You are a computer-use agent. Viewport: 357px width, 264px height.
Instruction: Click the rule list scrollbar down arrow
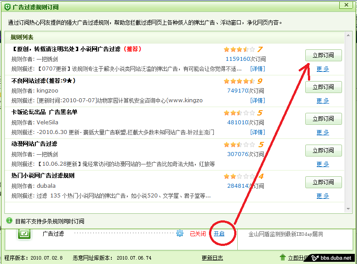click(348, 209)
